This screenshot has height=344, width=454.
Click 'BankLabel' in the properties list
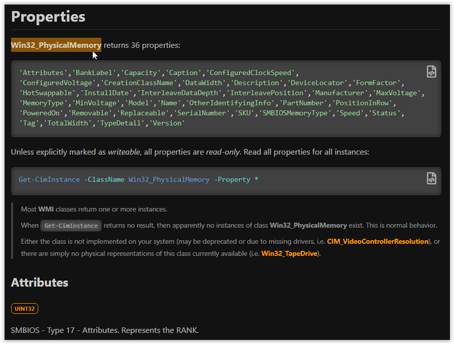pyautogui.click(x=94, y=72)
